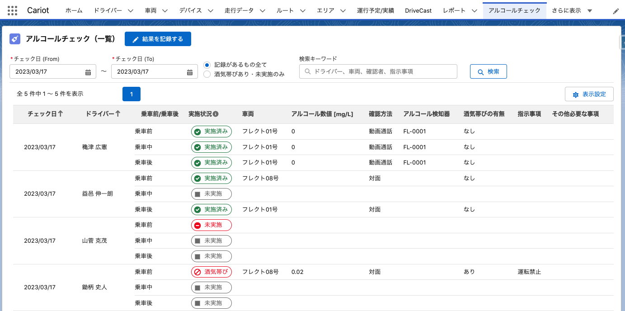This screenshot has width=625, height=311.
Task: Go to the ホーム tab
Action: [x=74, y=11]
